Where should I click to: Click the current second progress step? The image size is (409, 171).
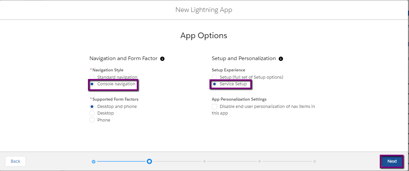pyautogui.click(x=149, y=161)
